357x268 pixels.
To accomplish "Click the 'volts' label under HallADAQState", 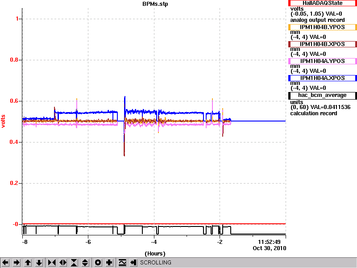I will (x=297, y=8).
